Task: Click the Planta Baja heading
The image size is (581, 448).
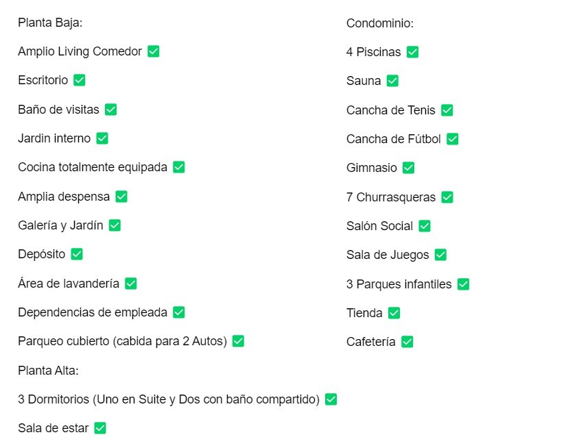Action: 50,23
